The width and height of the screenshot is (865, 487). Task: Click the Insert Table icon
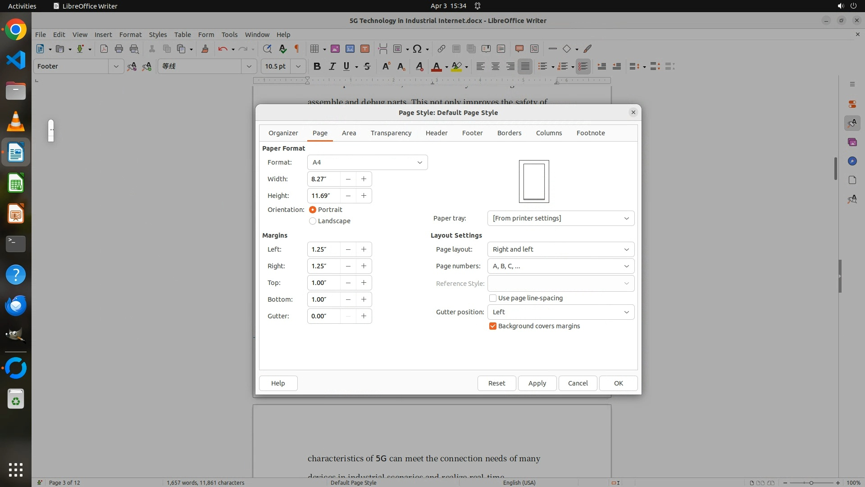314,49
